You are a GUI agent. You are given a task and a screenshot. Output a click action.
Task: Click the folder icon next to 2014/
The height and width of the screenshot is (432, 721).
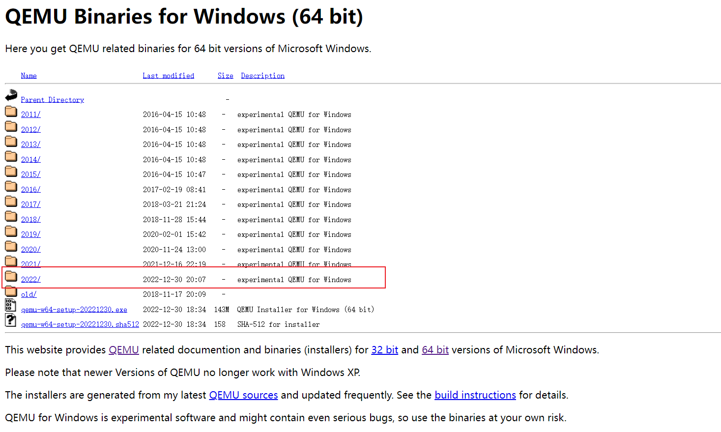click(x=11, y=156)
